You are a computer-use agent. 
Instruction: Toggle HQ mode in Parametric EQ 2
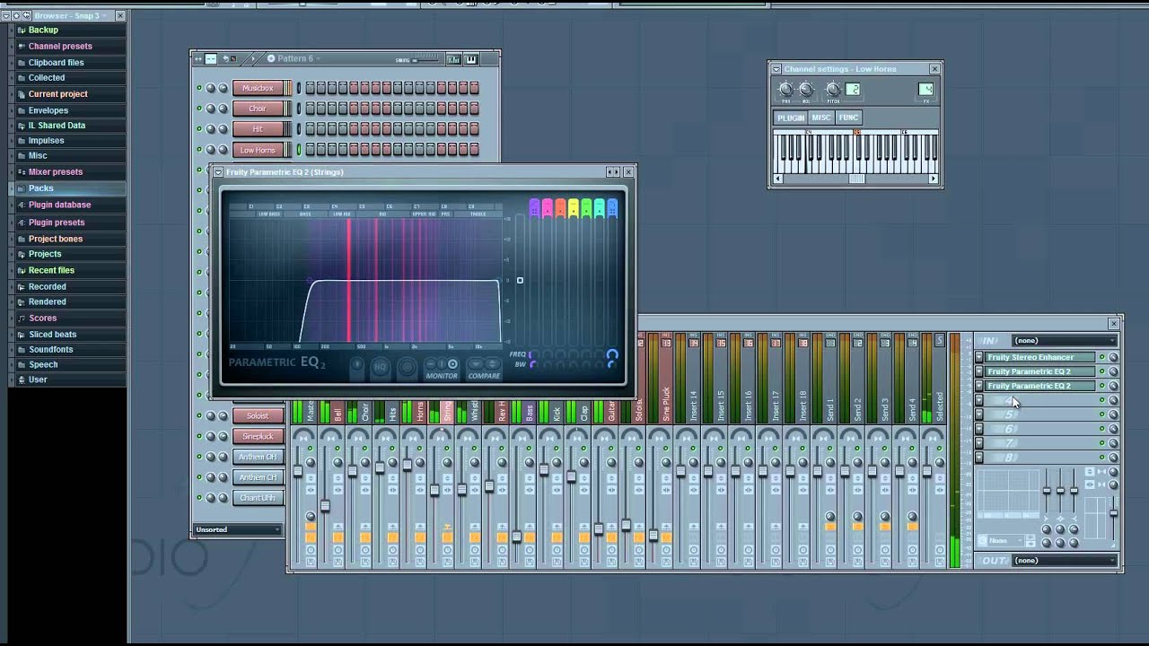tap(380, 366)
